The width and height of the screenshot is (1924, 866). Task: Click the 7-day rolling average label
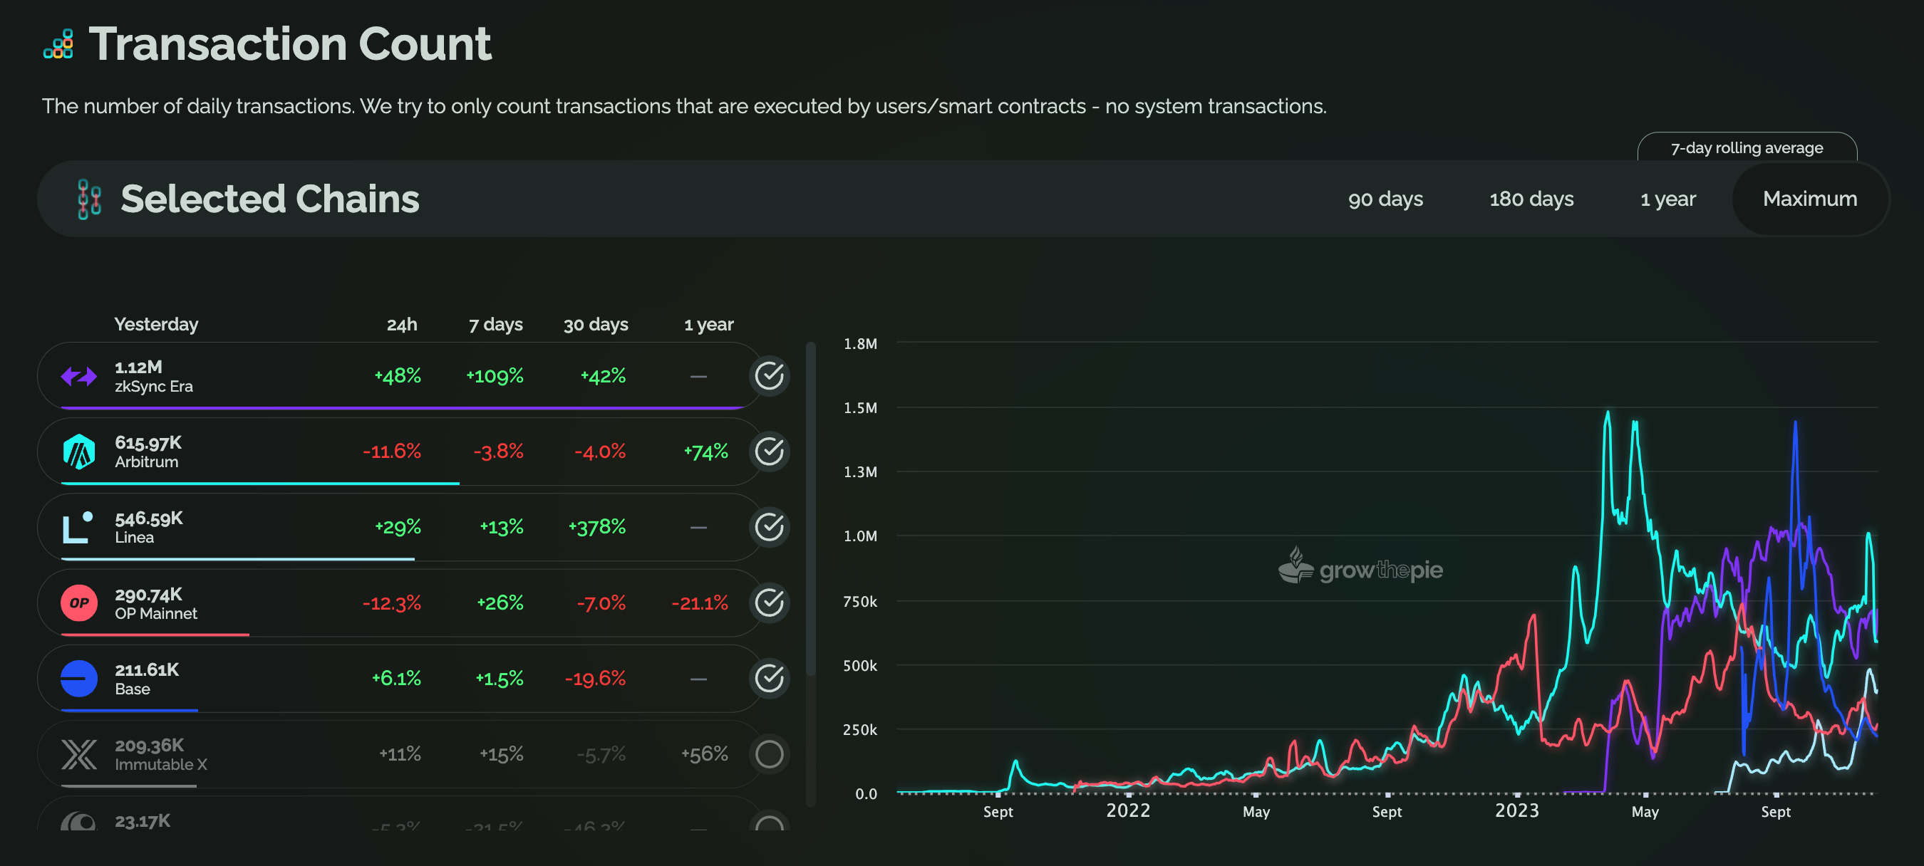[x=1747, y=148]
